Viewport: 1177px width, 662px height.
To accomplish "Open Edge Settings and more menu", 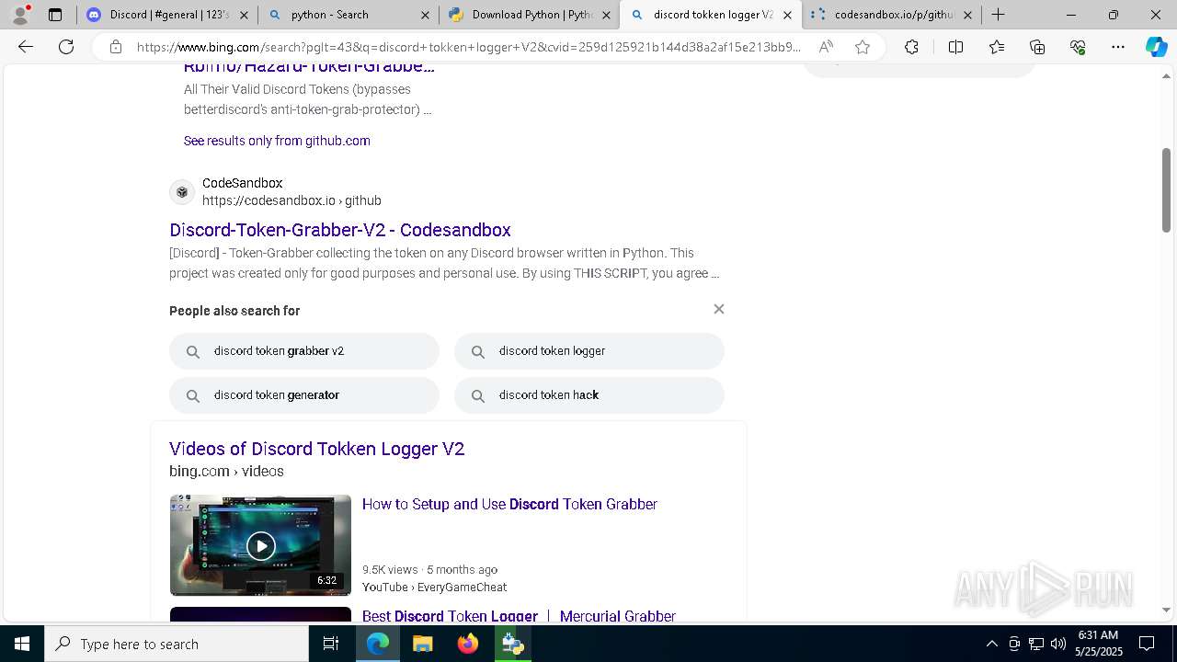I will [1118, 47].
